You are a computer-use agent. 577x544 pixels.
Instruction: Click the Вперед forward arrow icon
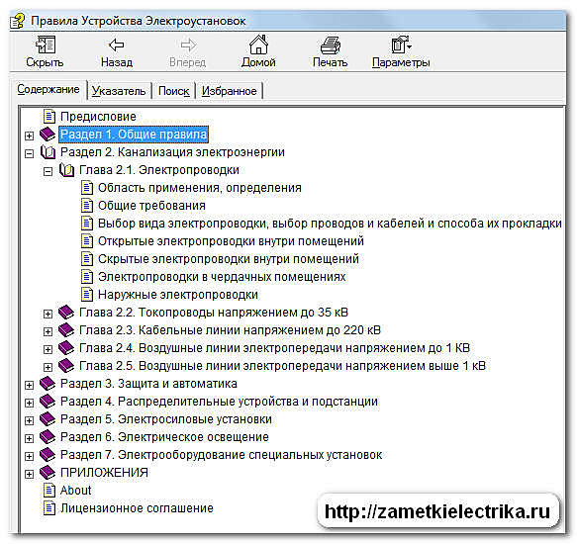188,45
